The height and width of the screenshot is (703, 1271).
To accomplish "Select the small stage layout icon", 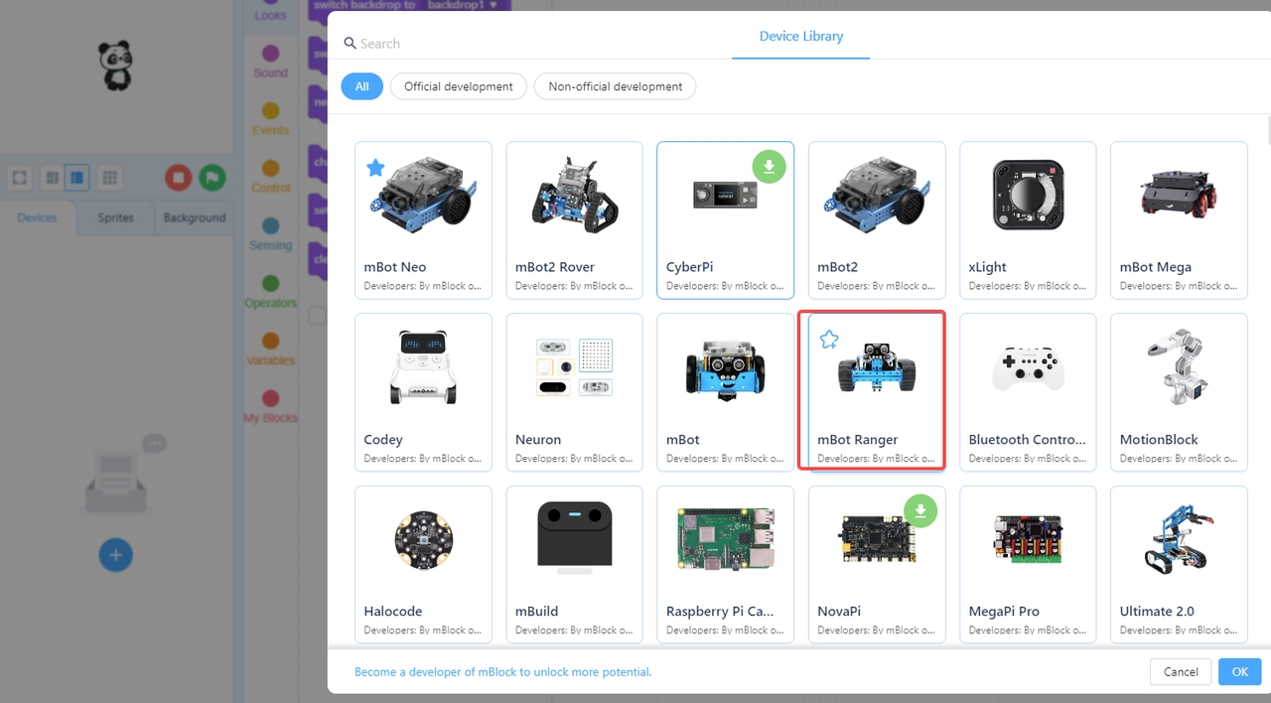I will point(52,178).
